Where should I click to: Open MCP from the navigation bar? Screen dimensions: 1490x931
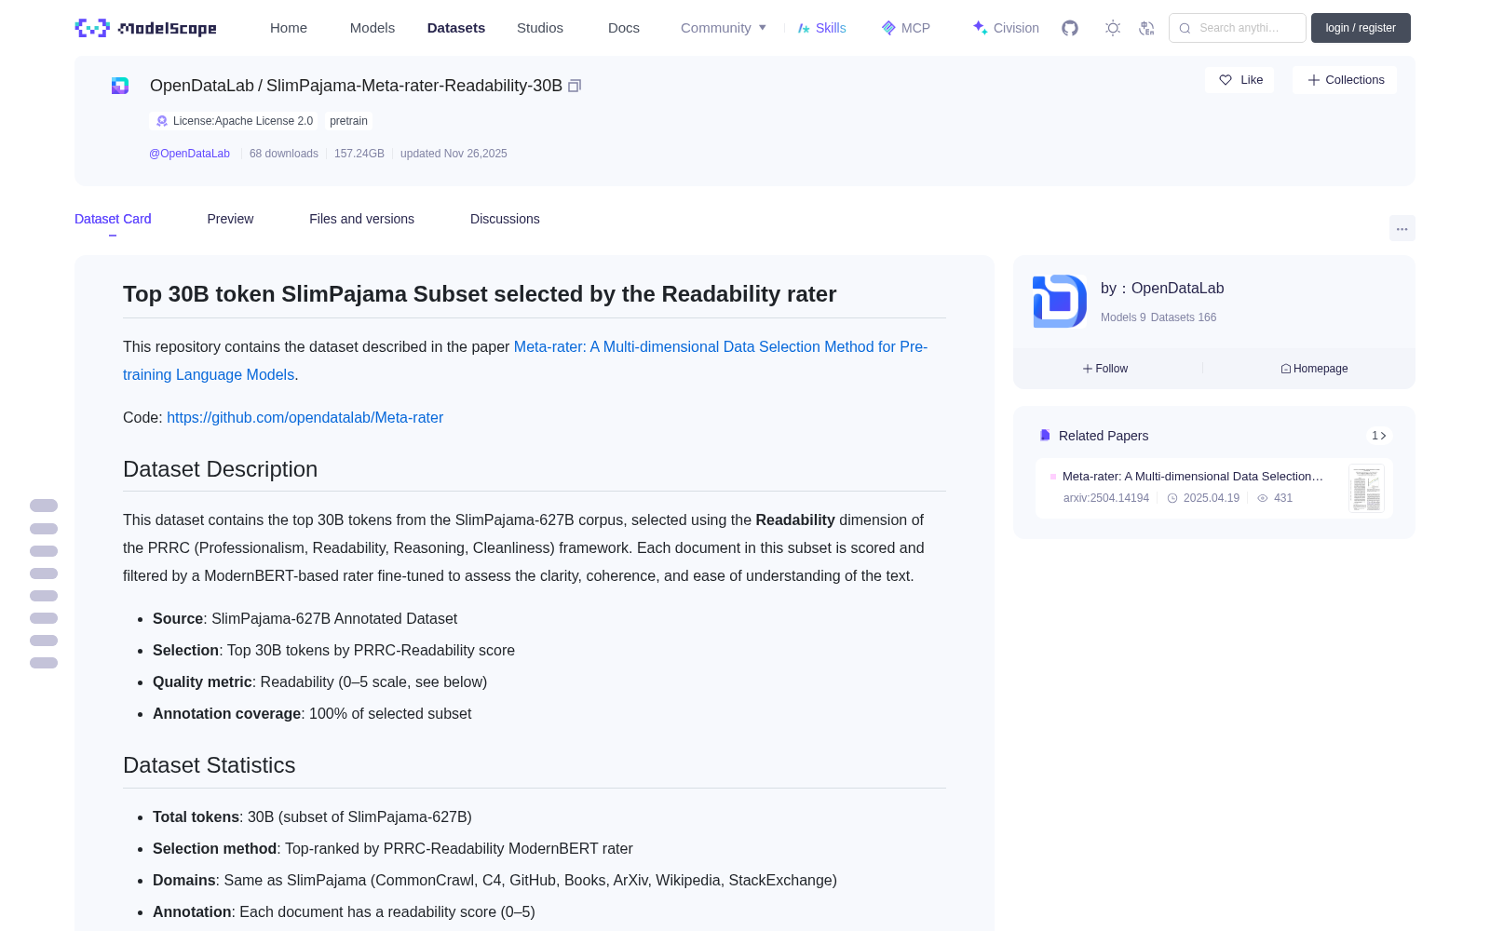tap(906, 28)
